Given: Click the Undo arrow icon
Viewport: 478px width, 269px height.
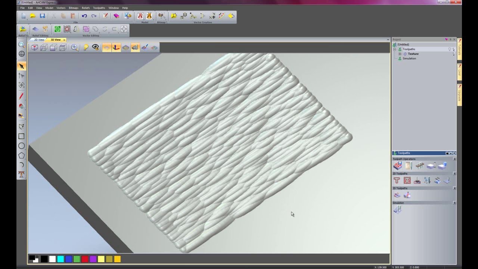Looking at the screenshot, I should click(x=84, y=16).
